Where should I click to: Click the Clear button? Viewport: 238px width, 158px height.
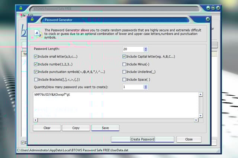(47, 128)
